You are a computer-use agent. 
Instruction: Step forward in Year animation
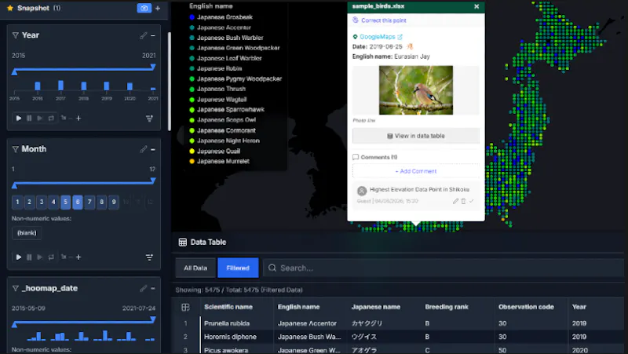coord(40,119)
